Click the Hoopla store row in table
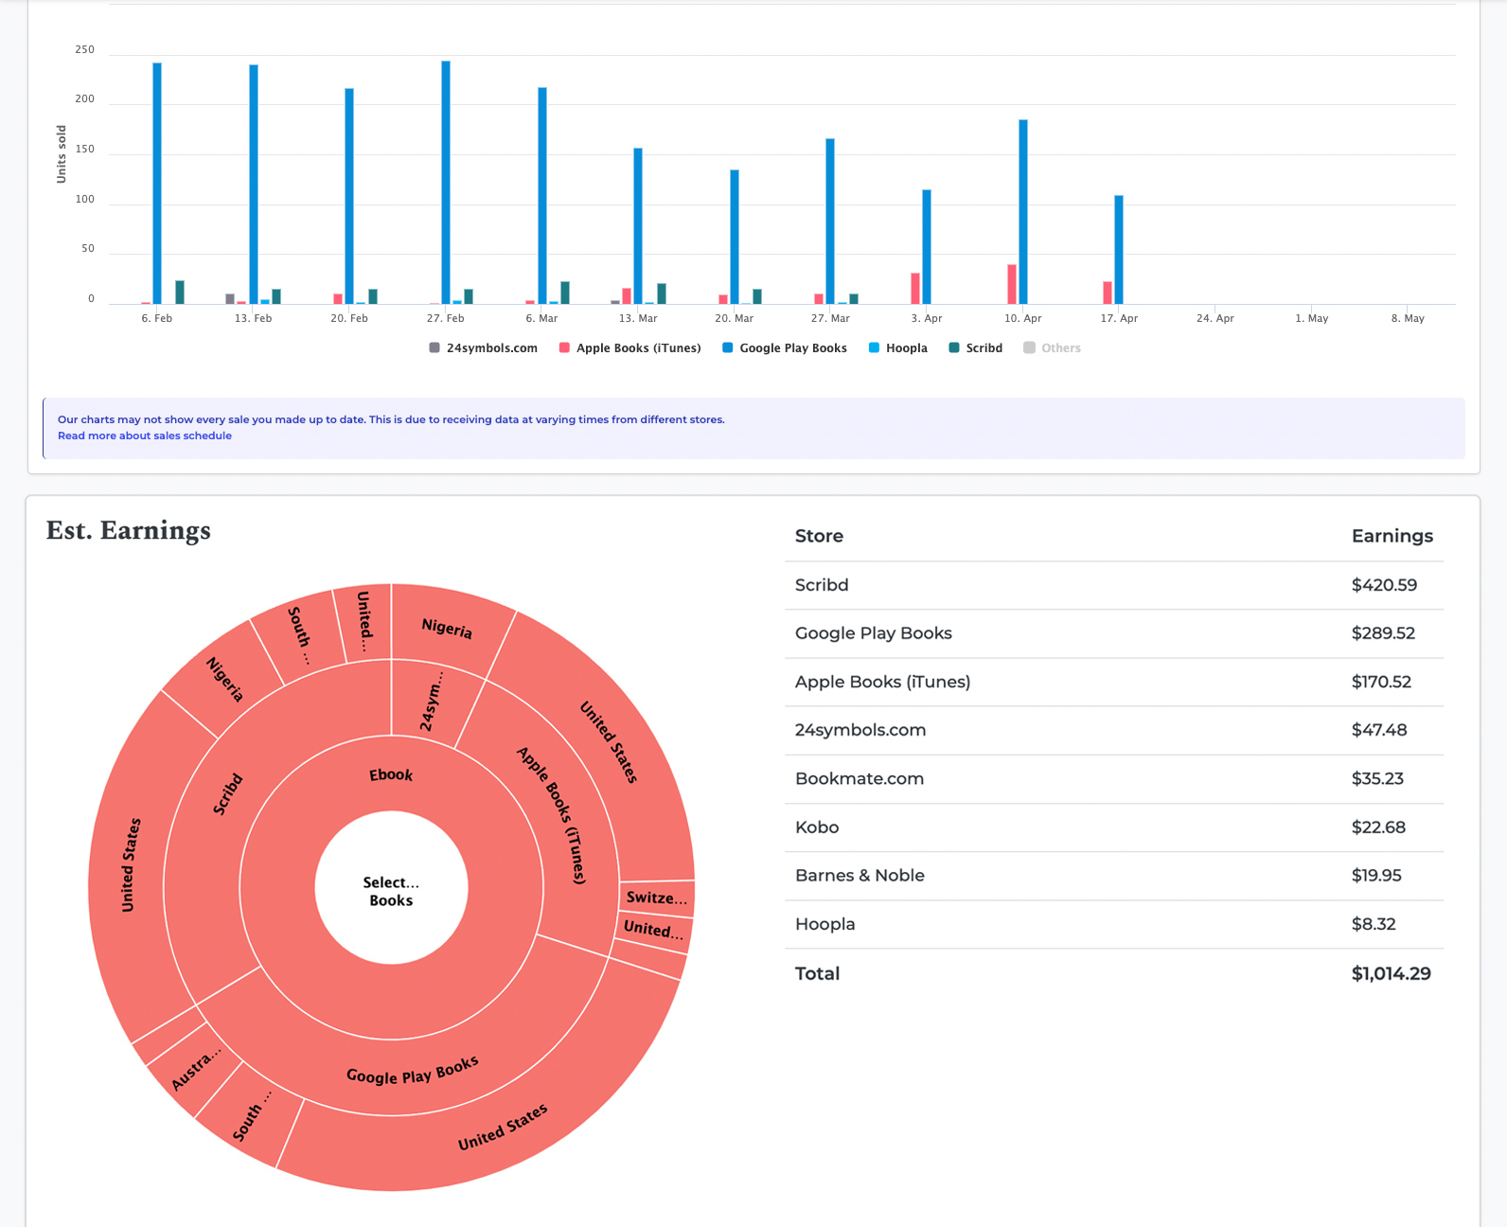Screen dimensions: 1507x1227 pyautogui.click(x=1114, y=924)
